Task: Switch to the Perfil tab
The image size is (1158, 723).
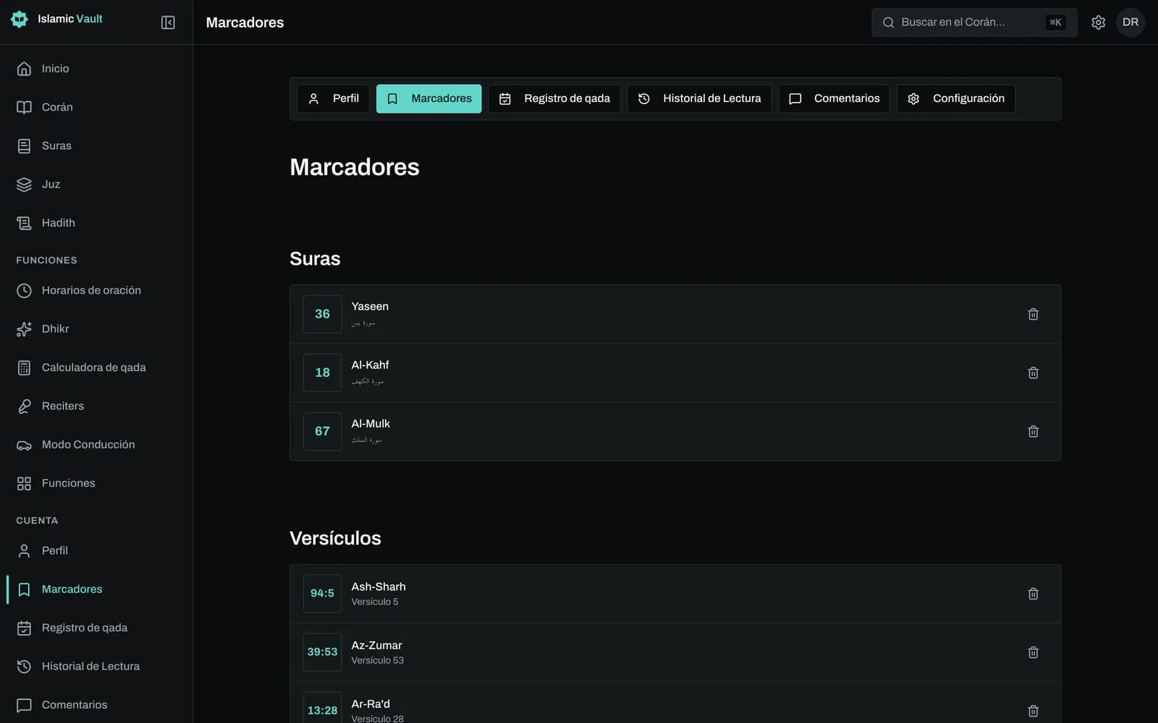Action: click(334, 98)
